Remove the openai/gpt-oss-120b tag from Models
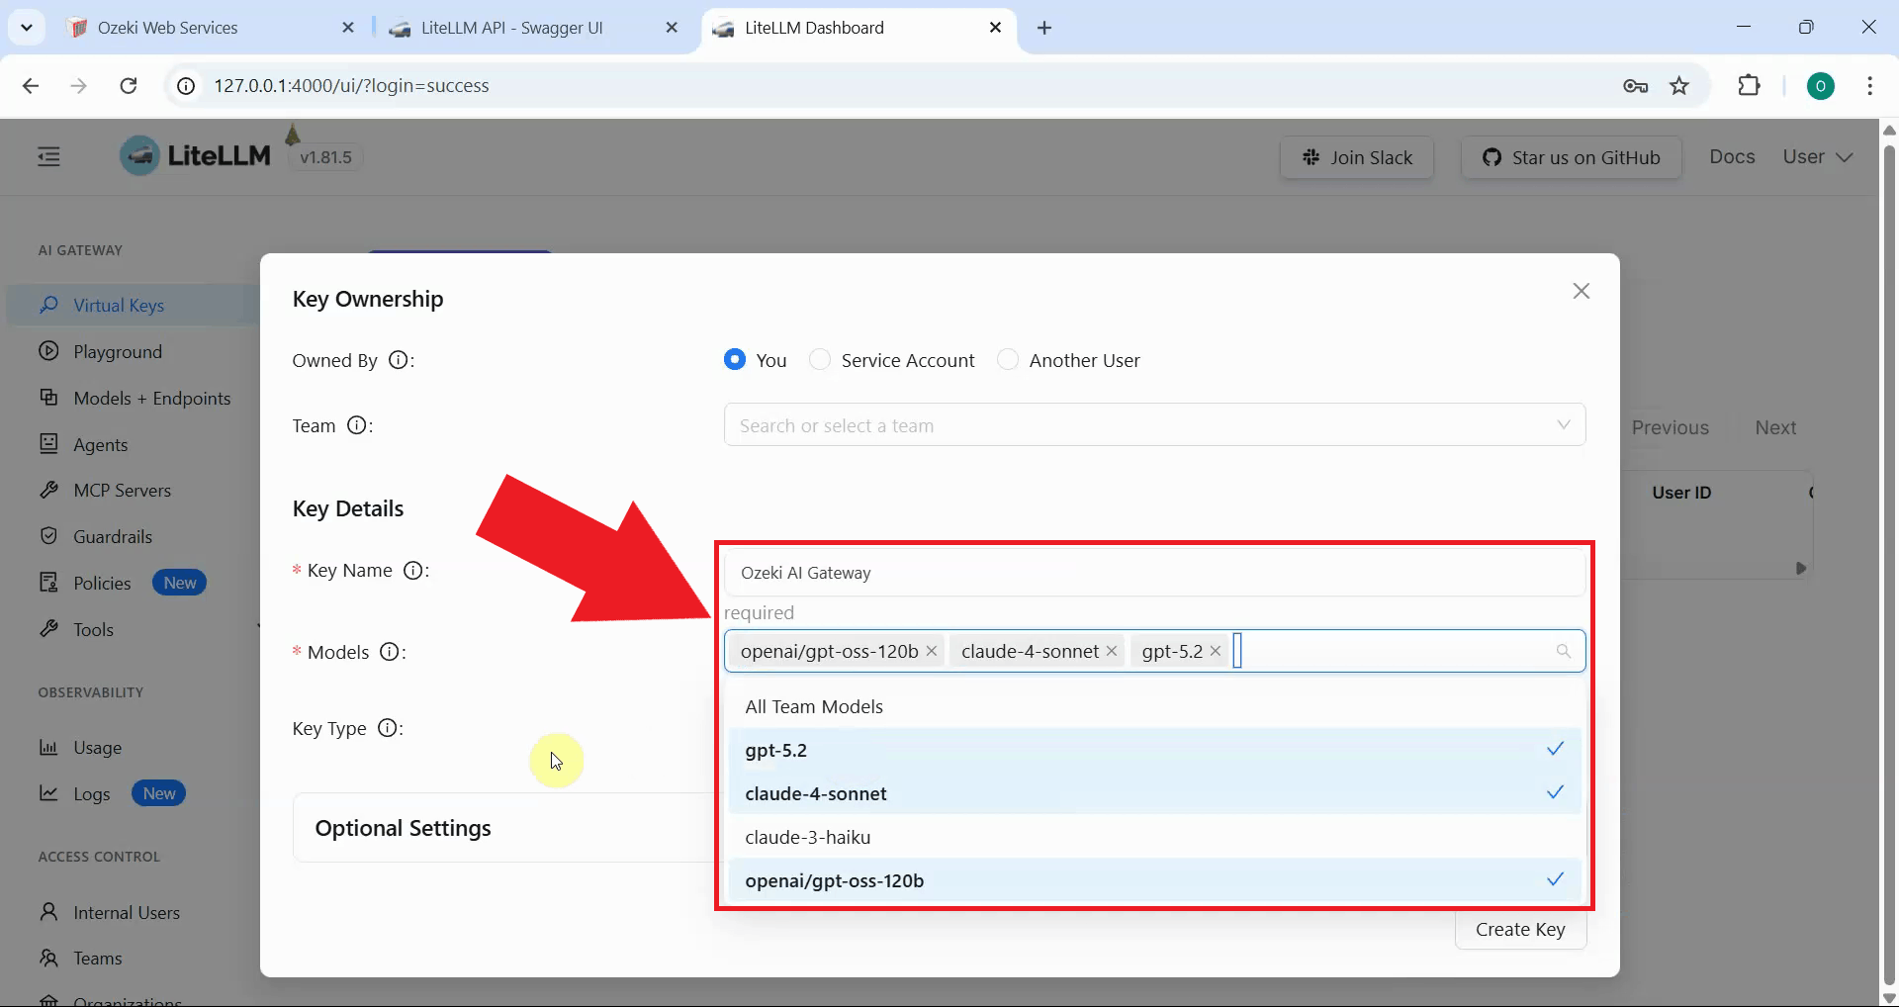1899x1007 pixels. tap(931, 651)
